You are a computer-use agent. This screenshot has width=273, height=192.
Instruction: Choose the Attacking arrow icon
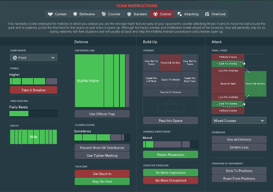(180, 14)
